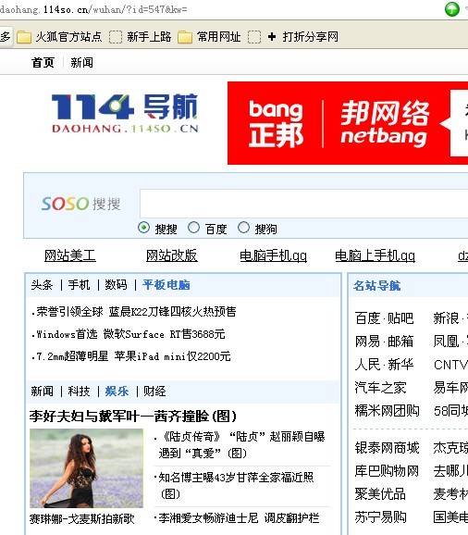Click the SOSO 搜搜 logo
The width and height of the screenshot is (468, 535).
point(80,204)
